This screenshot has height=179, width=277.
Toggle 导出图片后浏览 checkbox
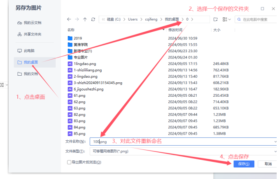coord(69,163)
